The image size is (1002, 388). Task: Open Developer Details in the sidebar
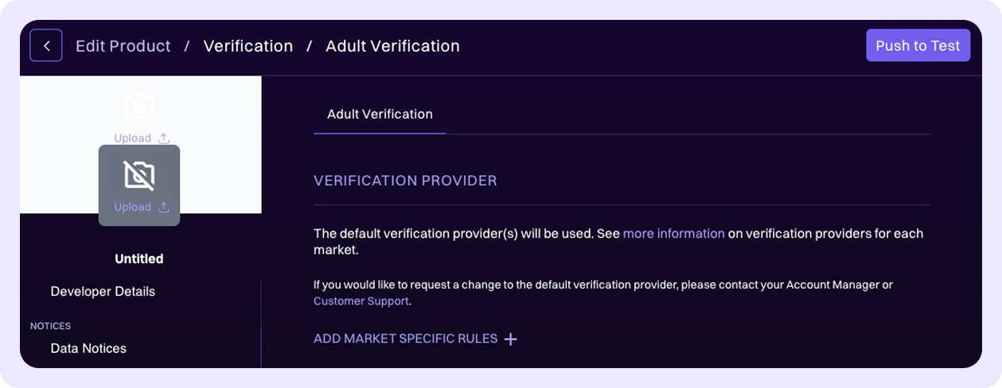click(103, 292)
